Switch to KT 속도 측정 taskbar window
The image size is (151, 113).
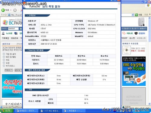tap(50, 111)
